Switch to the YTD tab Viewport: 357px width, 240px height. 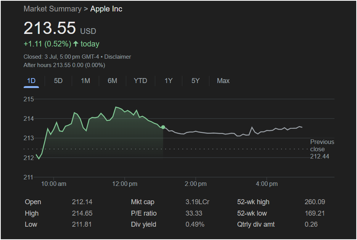[140, 81]
